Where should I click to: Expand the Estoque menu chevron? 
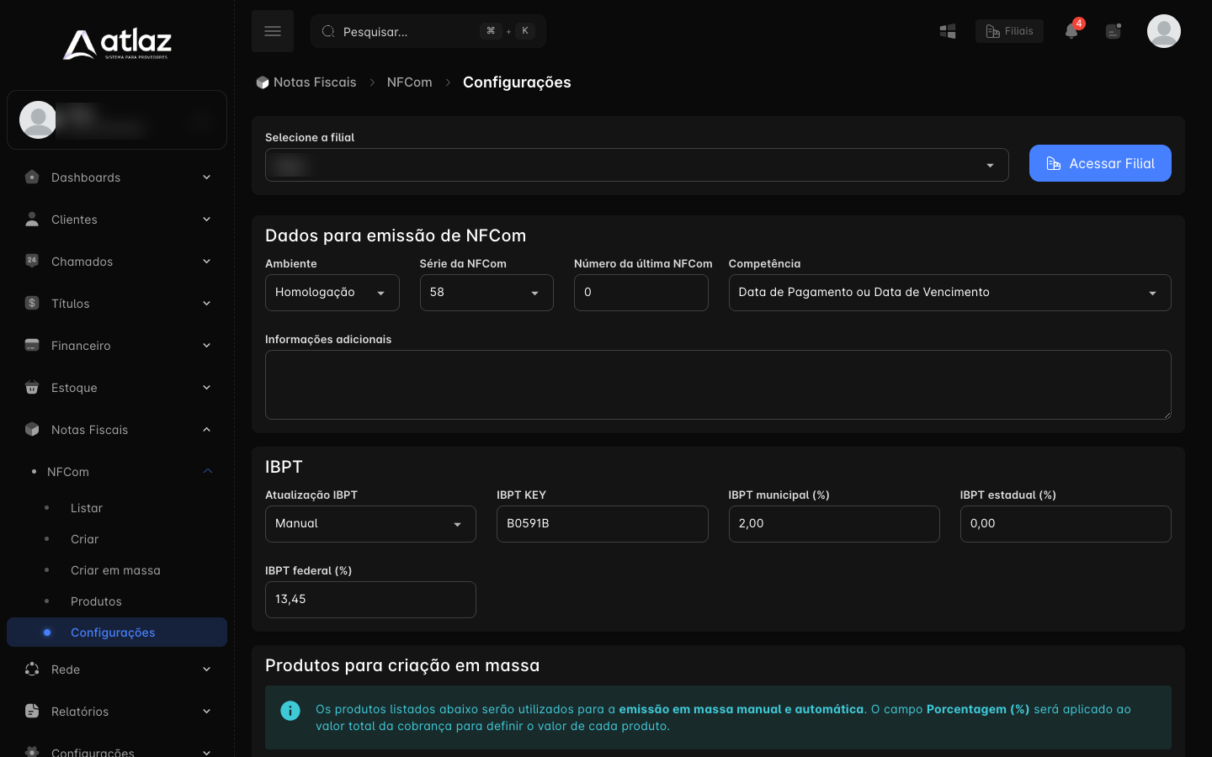(206, 387)
